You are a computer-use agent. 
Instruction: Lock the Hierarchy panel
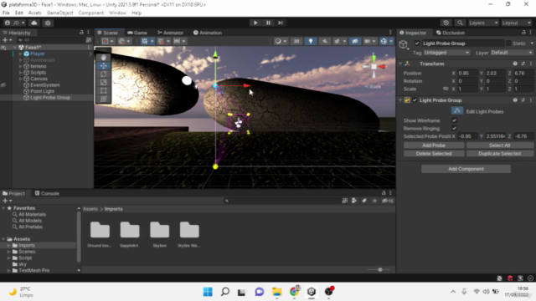pos(81,33)
